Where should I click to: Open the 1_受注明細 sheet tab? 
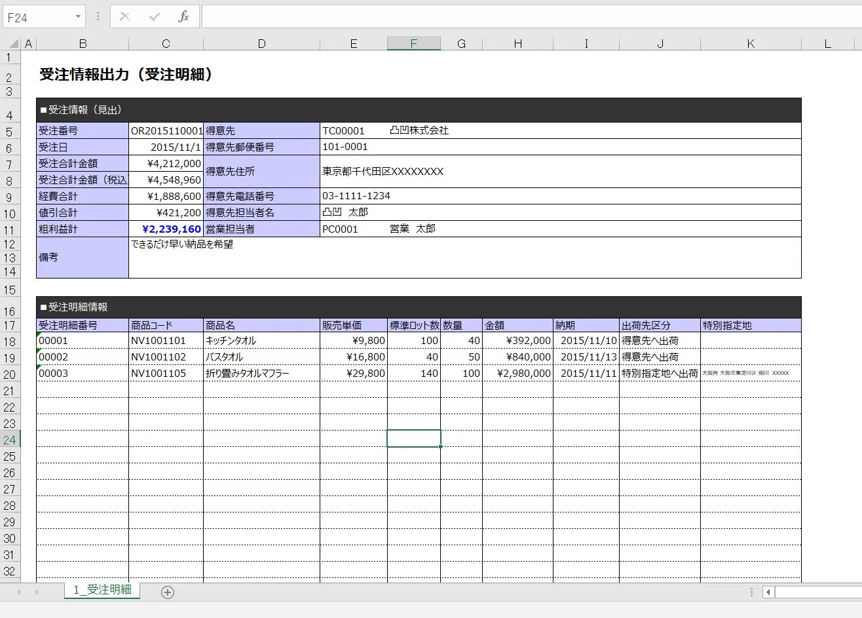102,590
